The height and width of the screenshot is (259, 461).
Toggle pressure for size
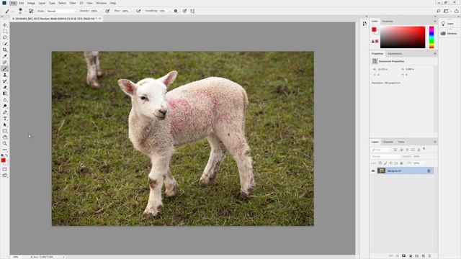coord(184,11)
